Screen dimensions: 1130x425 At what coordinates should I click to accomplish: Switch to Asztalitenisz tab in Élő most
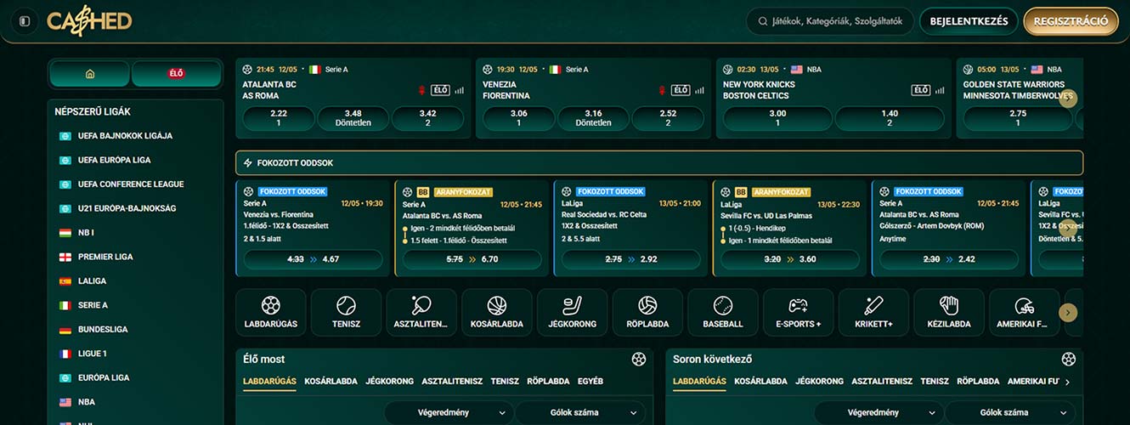(452, 382)
